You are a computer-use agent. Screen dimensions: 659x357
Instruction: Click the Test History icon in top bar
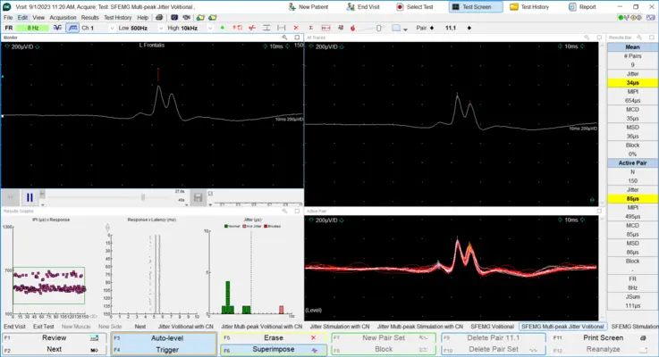coord(516,6)
